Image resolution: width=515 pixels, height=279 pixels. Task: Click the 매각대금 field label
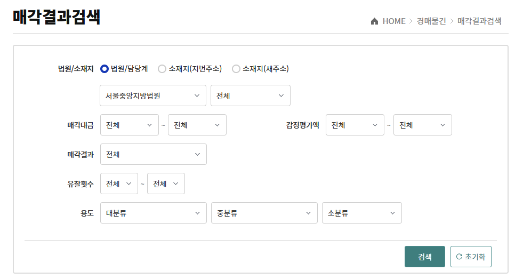[x=81, y=125]
